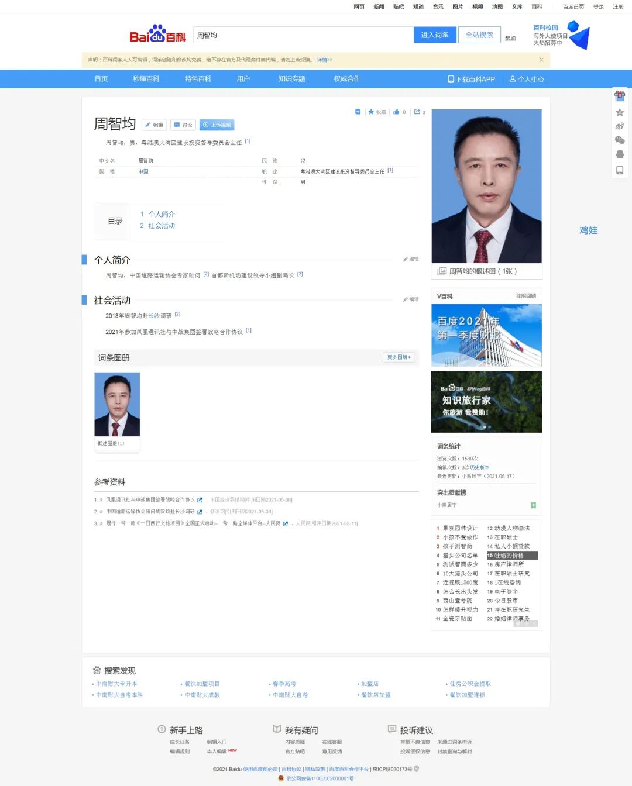Open 中南财大专升本 under 搜索发现
The image size is (632, 786).
click(x=116, y=684)
